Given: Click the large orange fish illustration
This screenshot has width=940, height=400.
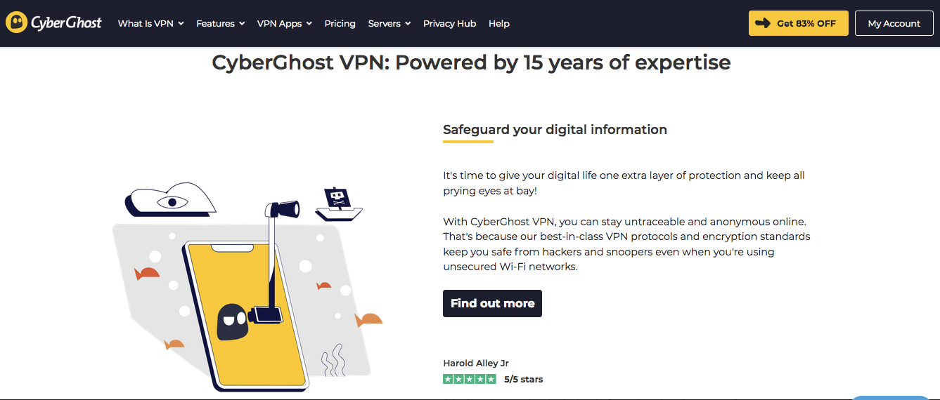Looking at the screenshot, I should pyautogui.click(x=369, y=321).
